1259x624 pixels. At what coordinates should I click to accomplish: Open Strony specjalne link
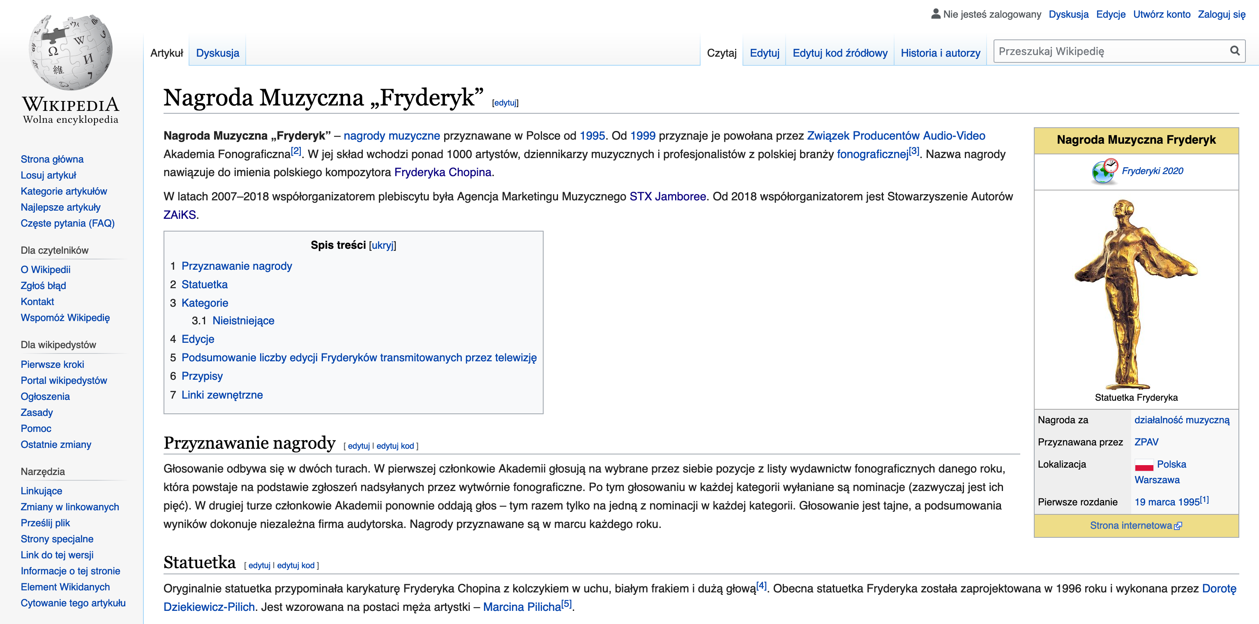[x=57, y=539]
